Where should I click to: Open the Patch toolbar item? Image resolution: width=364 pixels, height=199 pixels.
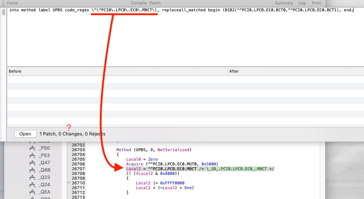[155, 3]
